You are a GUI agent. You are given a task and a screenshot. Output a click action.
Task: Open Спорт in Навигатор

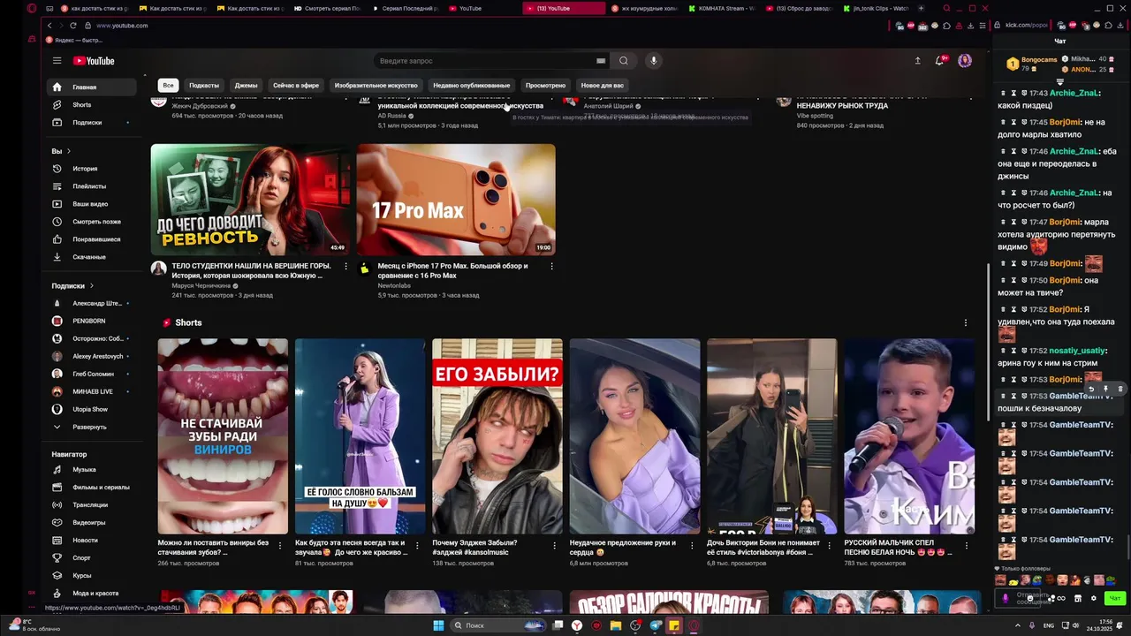point(92,558)
